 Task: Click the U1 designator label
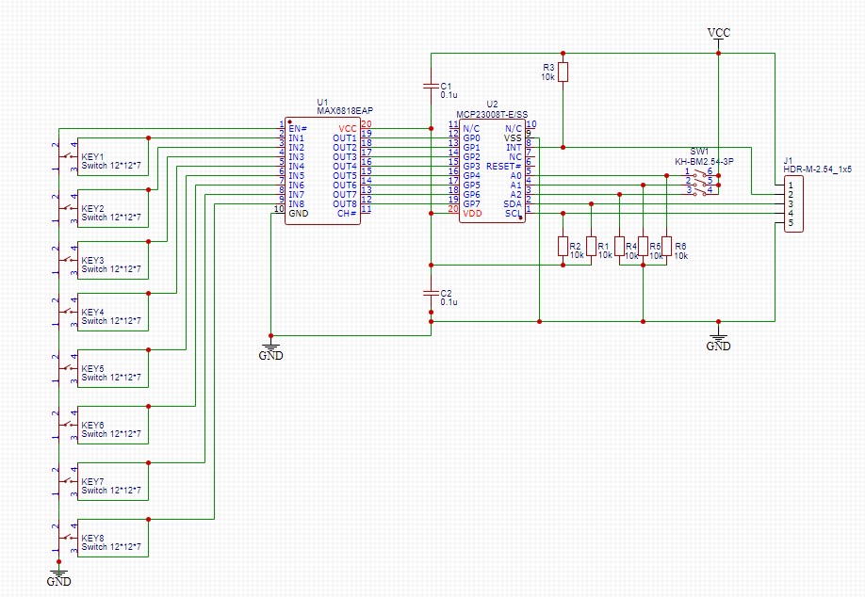click(322, 102)
